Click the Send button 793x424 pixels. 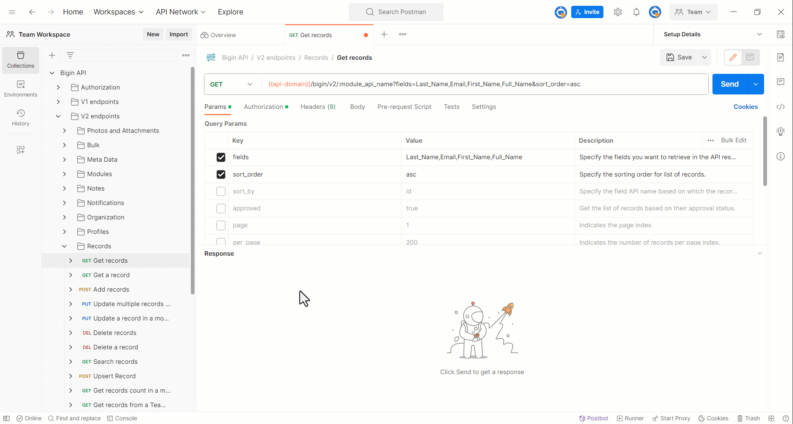tap(730, 84)
